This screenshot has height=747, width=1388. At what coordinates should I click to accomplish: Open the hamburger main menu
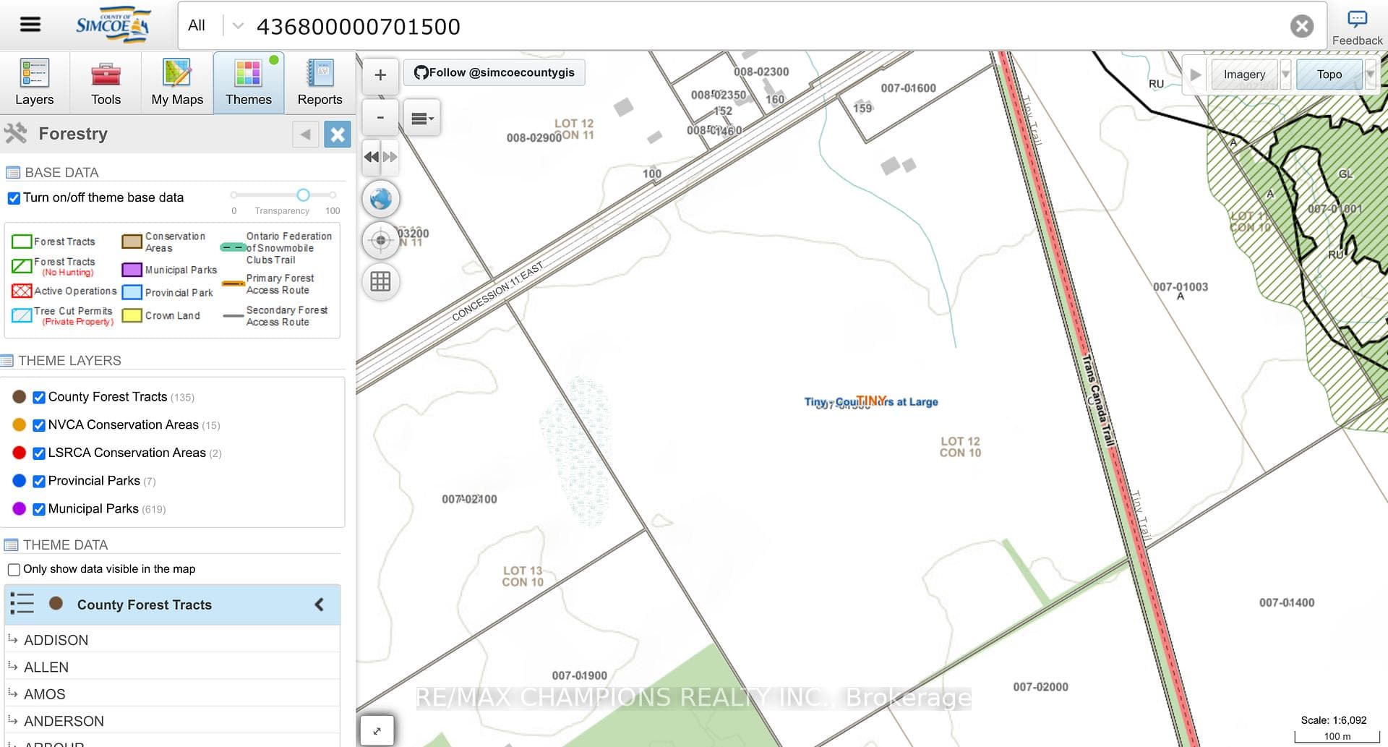pos(30,25)
